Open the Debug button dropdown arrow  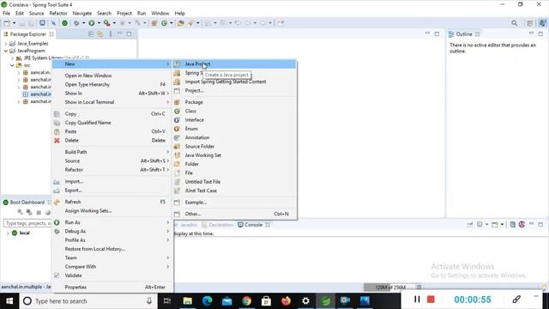tap(83, 23)
